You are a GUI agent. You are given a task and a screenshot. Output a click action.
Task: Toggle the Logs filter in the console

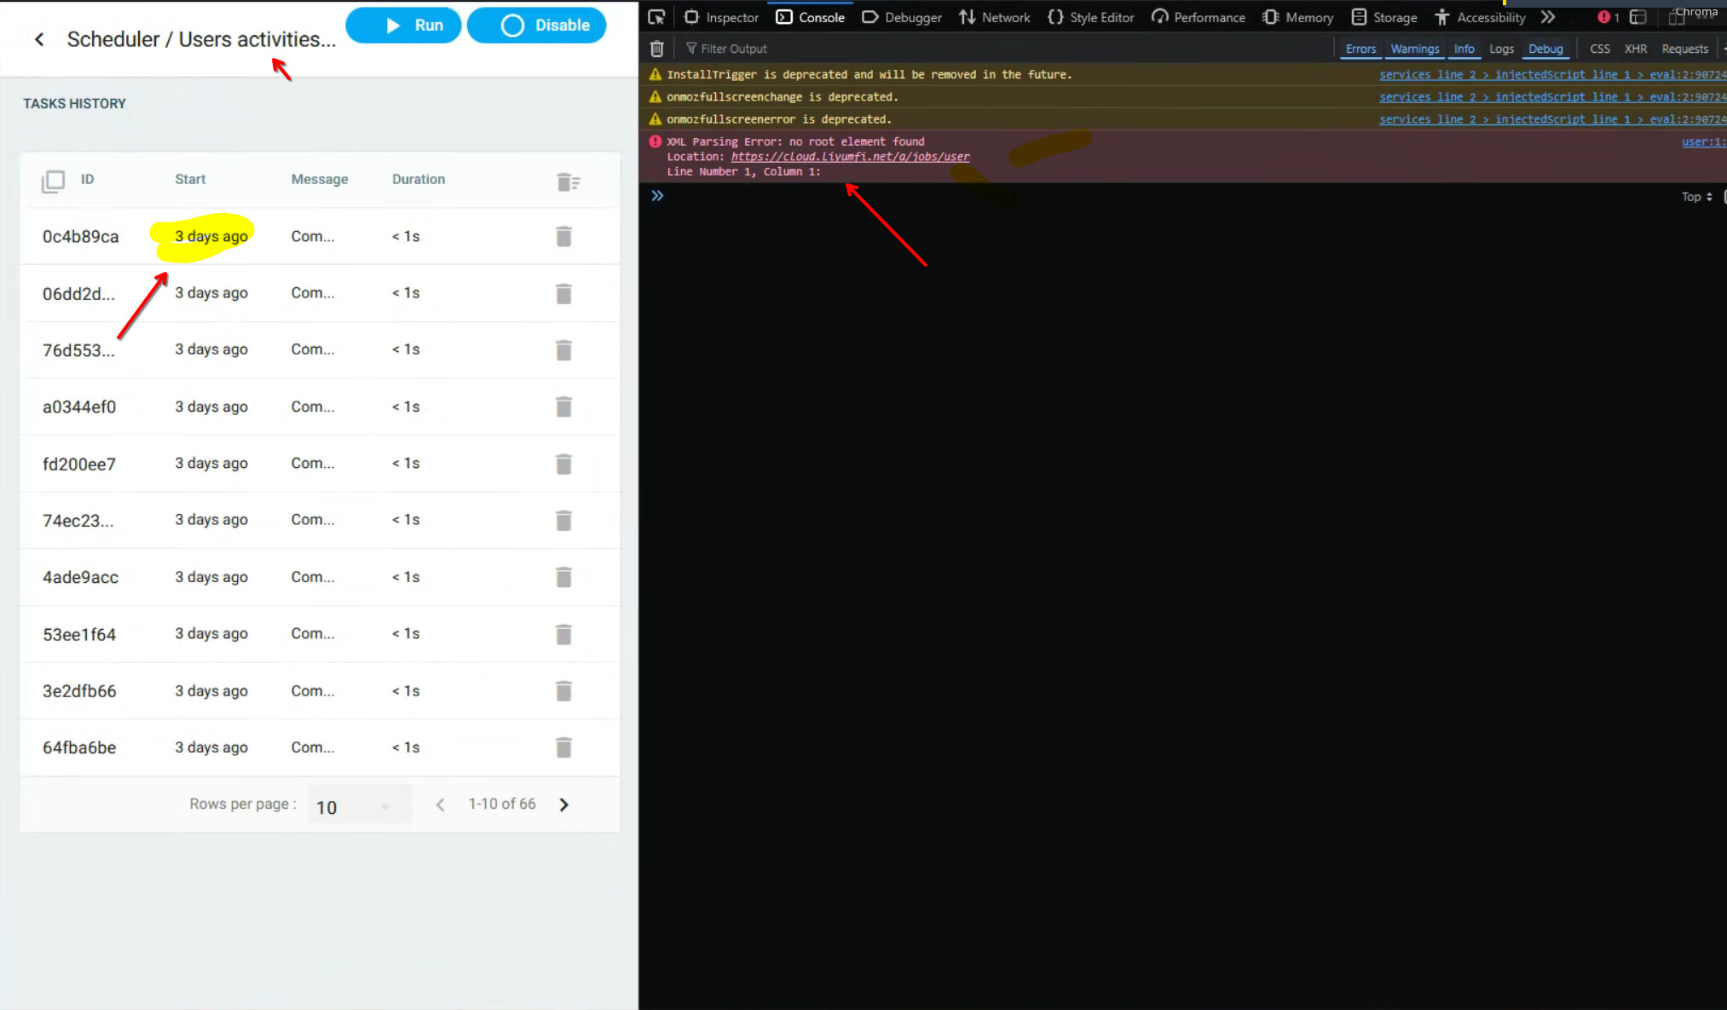coord(1501,49)
